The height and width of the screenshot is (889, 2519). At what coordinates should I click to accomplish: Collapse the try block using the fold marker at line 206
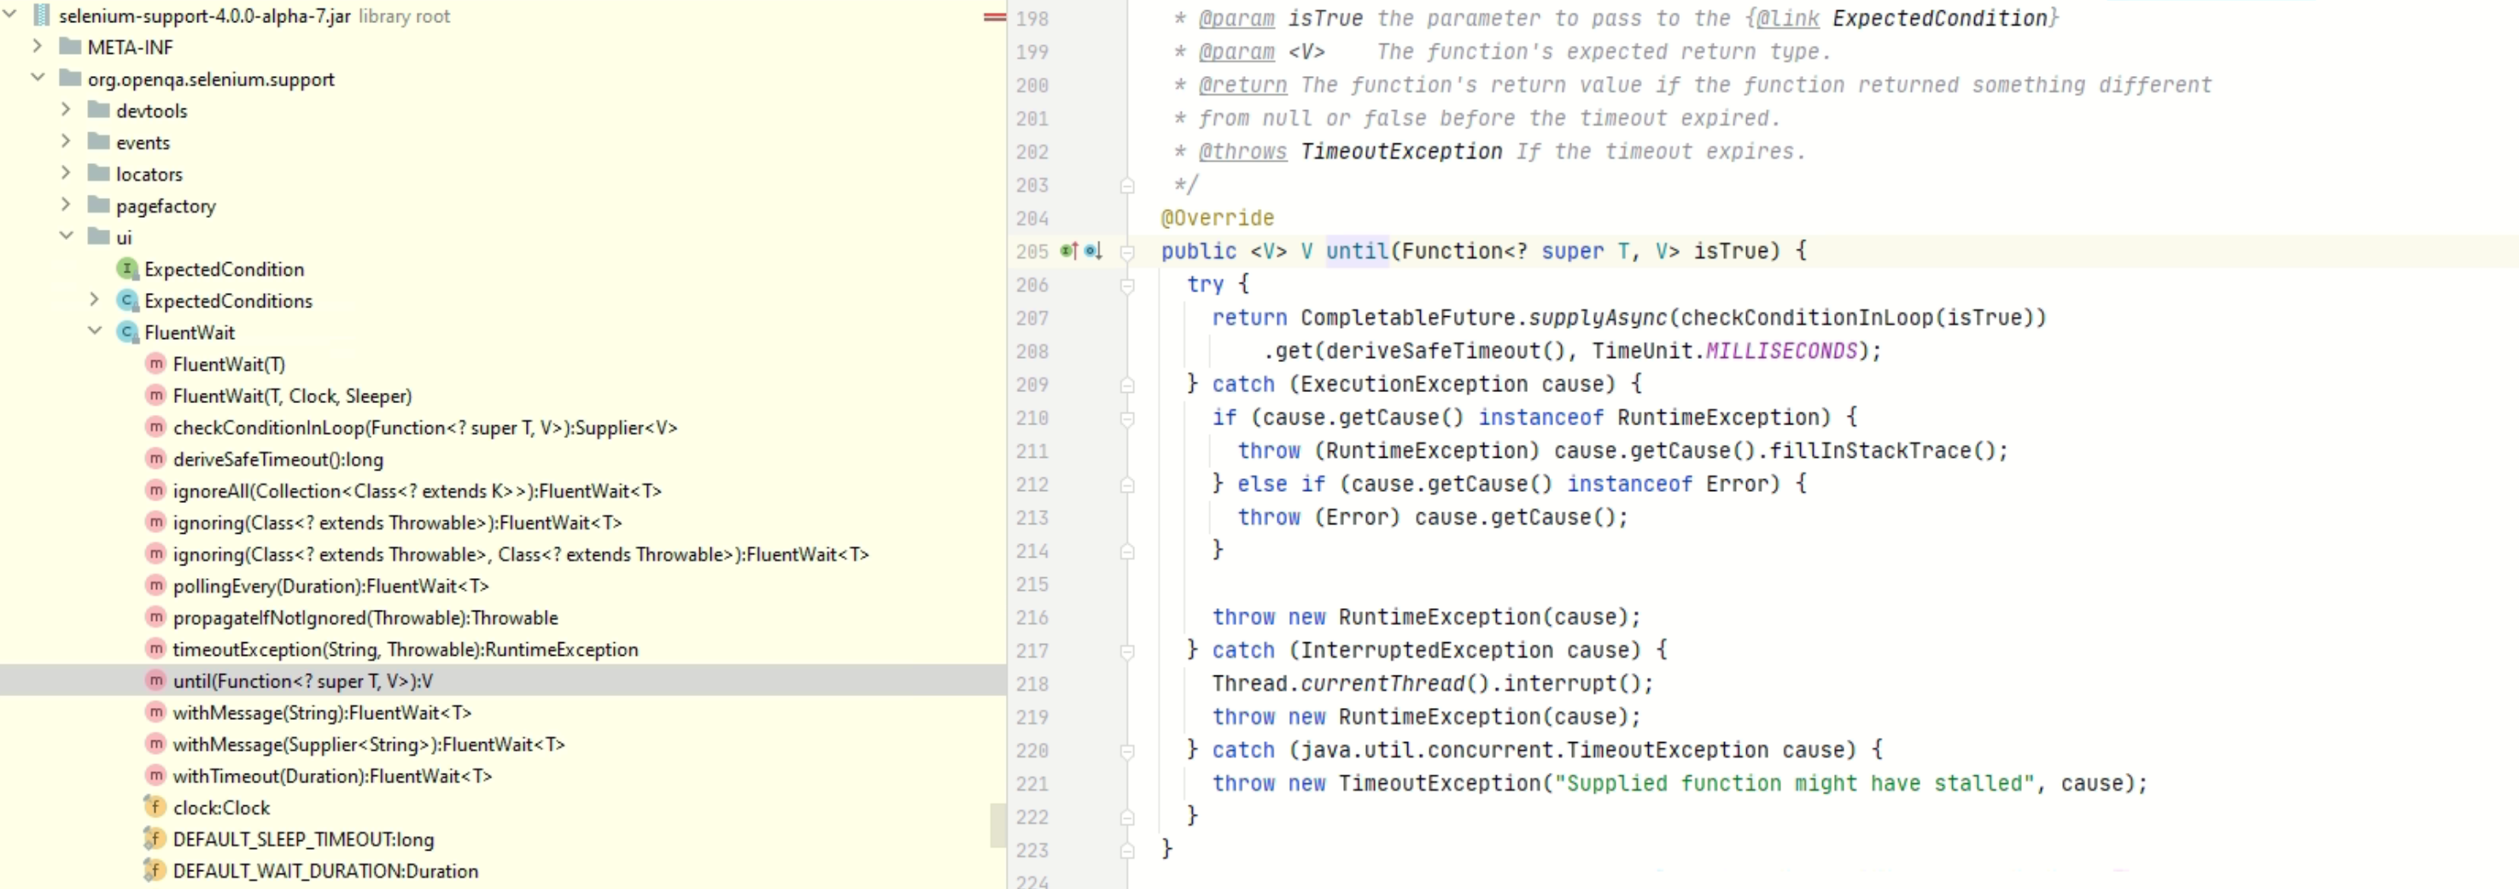pos(1127,284)
